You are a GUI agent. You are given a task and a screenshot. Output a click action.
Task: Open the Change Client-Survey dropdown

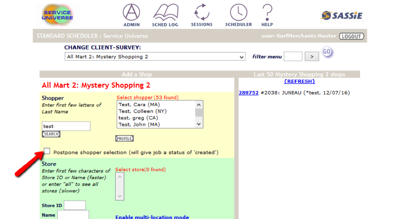pos(155,57)
